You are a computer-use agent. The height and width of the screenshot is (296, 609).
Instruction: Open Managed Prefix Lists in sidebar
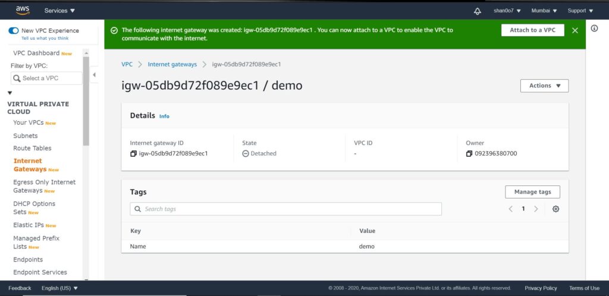tap(36, 243)
